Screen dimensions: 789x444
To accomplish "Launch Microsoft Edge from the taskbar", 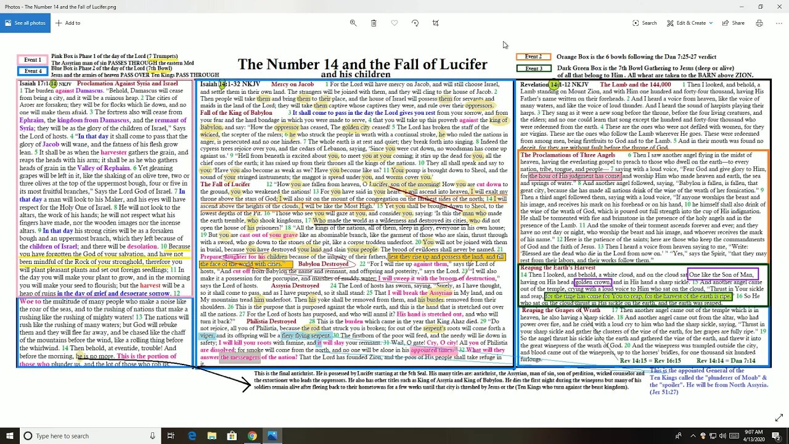I will [192, 436].
